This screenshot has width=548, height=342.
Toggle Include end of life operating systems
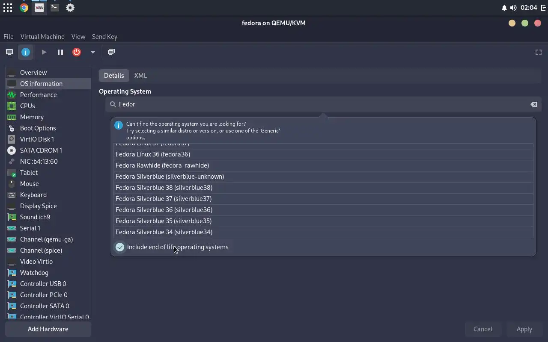[x=172, y=247]
